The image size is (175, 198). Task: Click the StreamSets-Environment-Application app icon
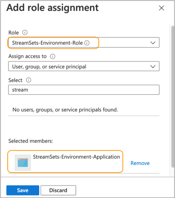point(23,163)
